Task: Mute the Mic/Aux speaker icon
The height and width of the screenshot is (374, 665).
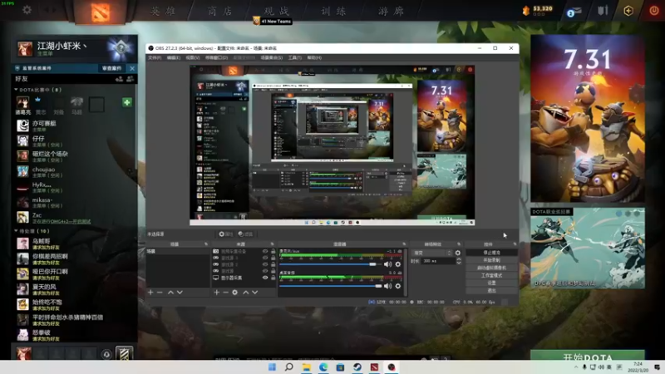Action: (387, 264)
